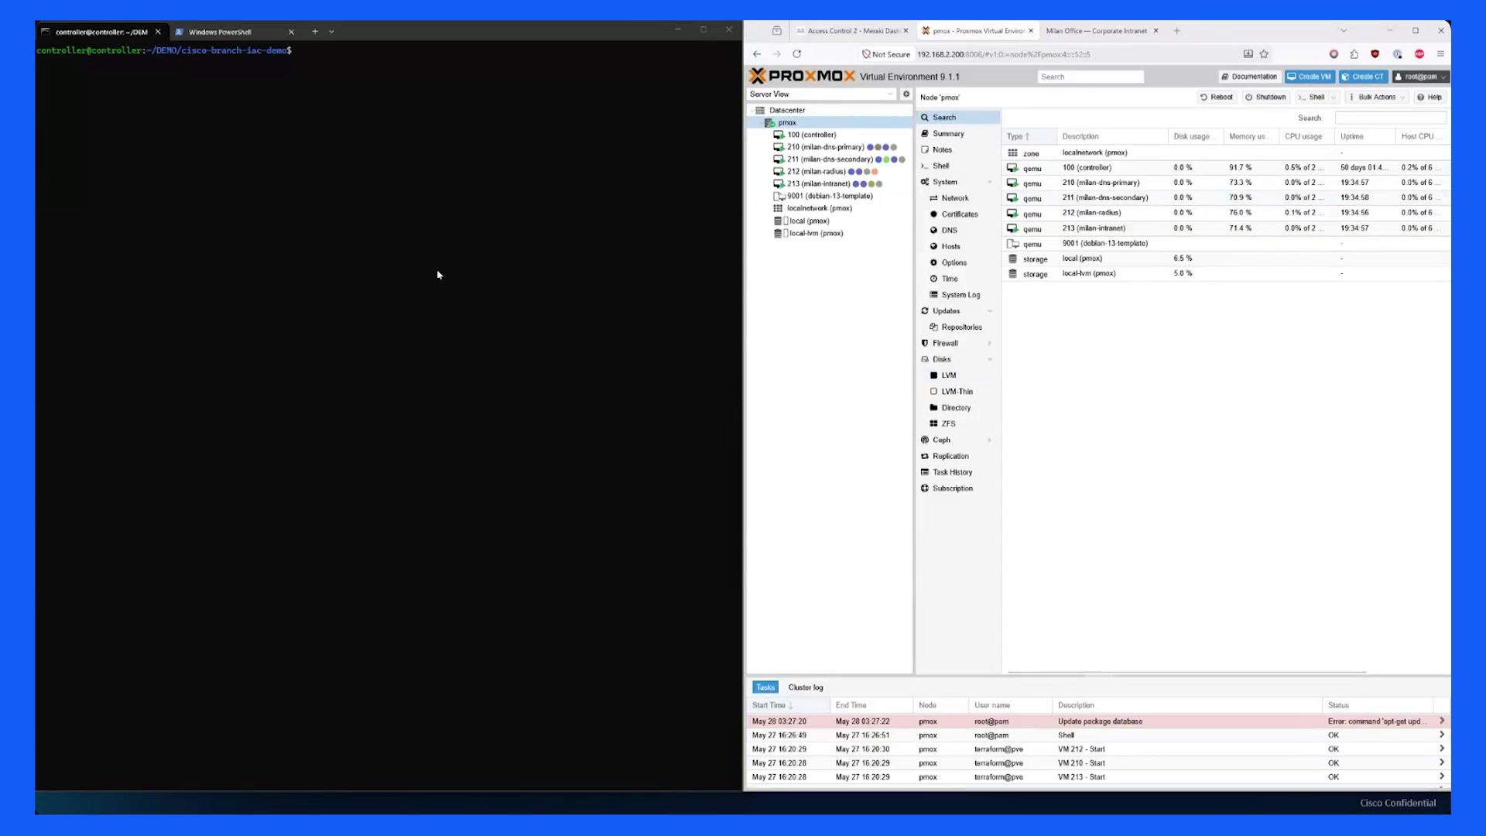Expand the Ceph menu section
The height and width of the screenshot is (836, 1486).
tap(990, 440)
